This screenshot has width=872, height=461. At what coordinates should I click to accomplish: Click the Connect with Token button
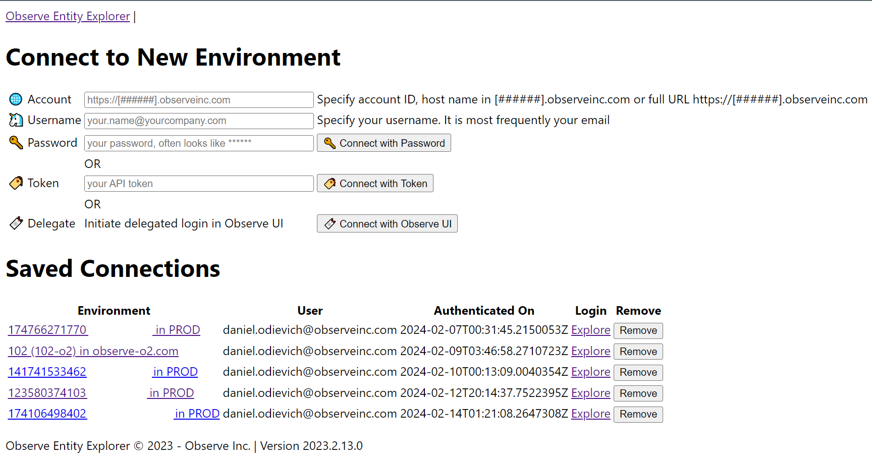(375, 183)
